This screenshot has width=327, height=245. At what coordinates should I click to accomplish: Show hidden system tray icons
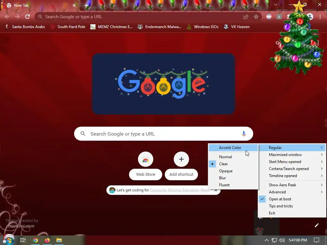pos(267,240)
